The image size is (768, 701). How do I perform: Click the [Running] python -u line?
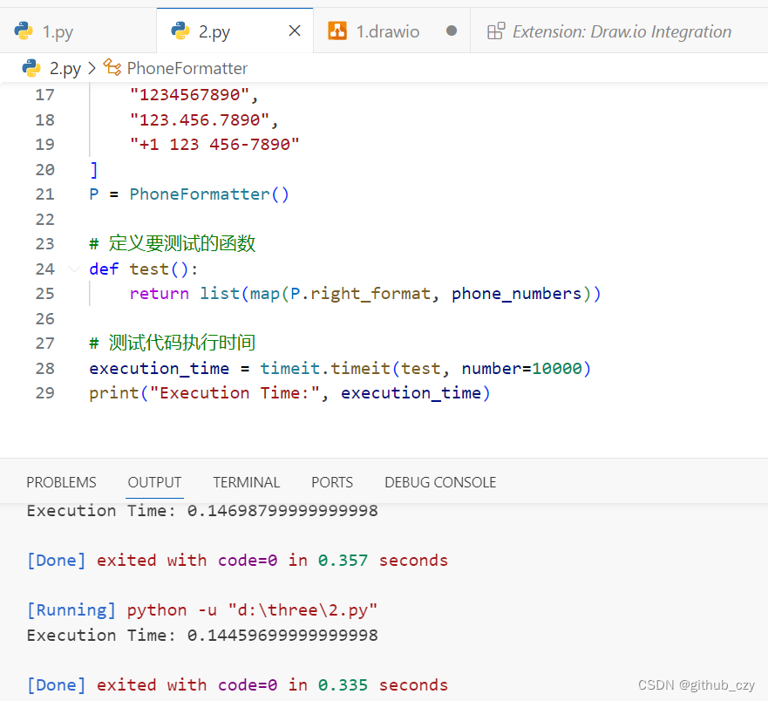coord(202,610)
